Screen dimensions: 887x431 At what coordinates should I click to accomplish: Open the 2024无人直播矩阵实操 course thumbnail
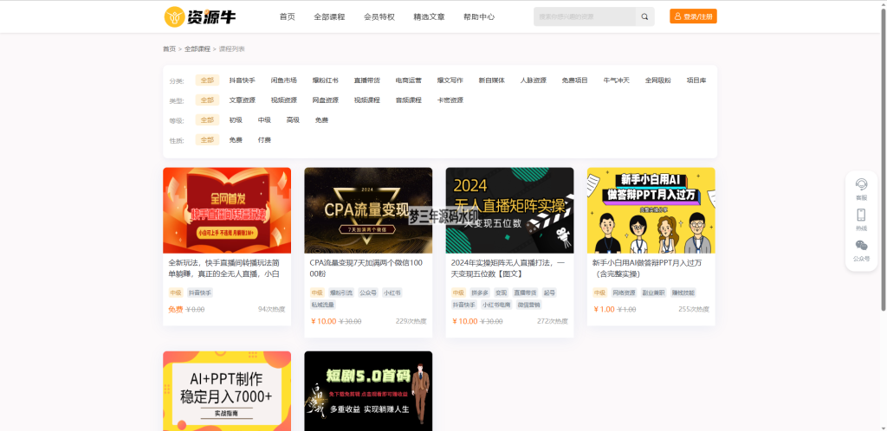[x=509, y=210]
